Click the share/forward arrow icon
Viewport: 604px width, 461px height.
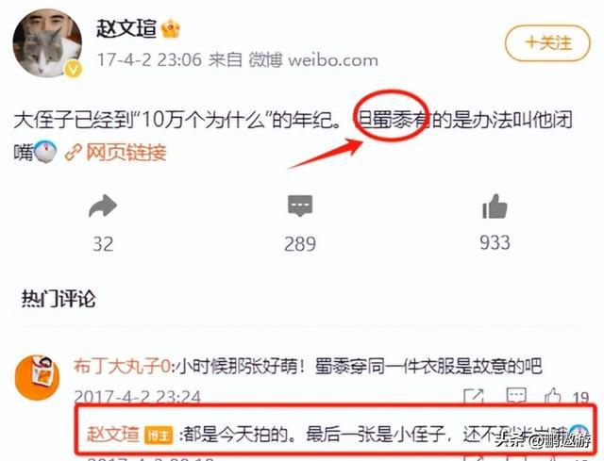pyautogui.click(x=103, y=206)
